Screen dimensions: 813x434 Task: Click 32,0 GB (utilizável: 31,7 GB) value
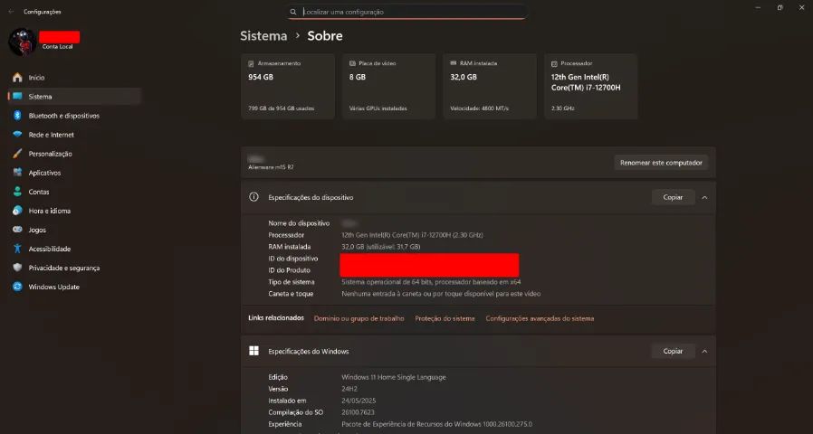[x=381, y=247]
